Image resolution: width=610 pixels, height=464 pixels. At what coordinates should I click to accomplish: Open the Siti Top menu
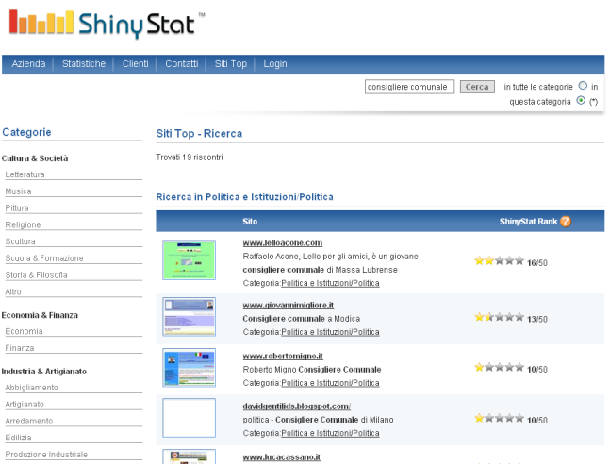[231, 64]
